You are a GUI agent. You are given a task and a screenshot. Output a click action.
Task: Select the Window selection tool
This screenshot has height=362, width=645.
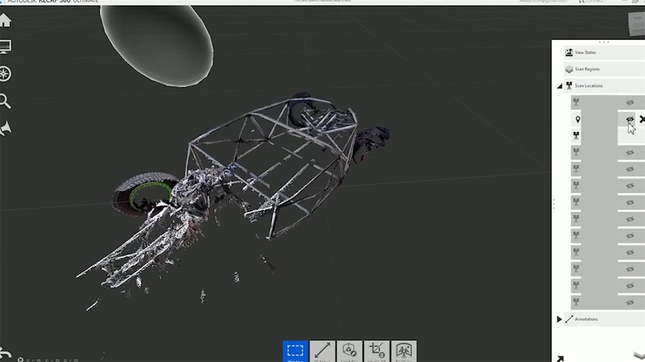click(x=295, y=351)
